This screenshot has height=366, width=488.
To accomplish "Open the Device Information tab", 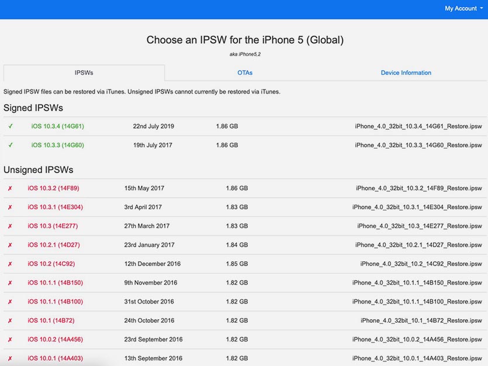I will point(406,73).
